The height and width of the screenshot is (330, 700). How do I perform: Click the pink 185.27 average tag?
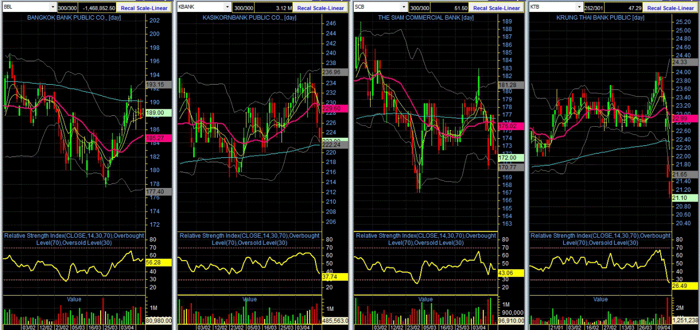coord(158,138)
